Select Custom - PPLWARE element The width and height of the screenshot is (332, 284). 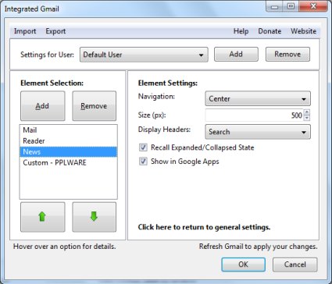pos(68,163)
